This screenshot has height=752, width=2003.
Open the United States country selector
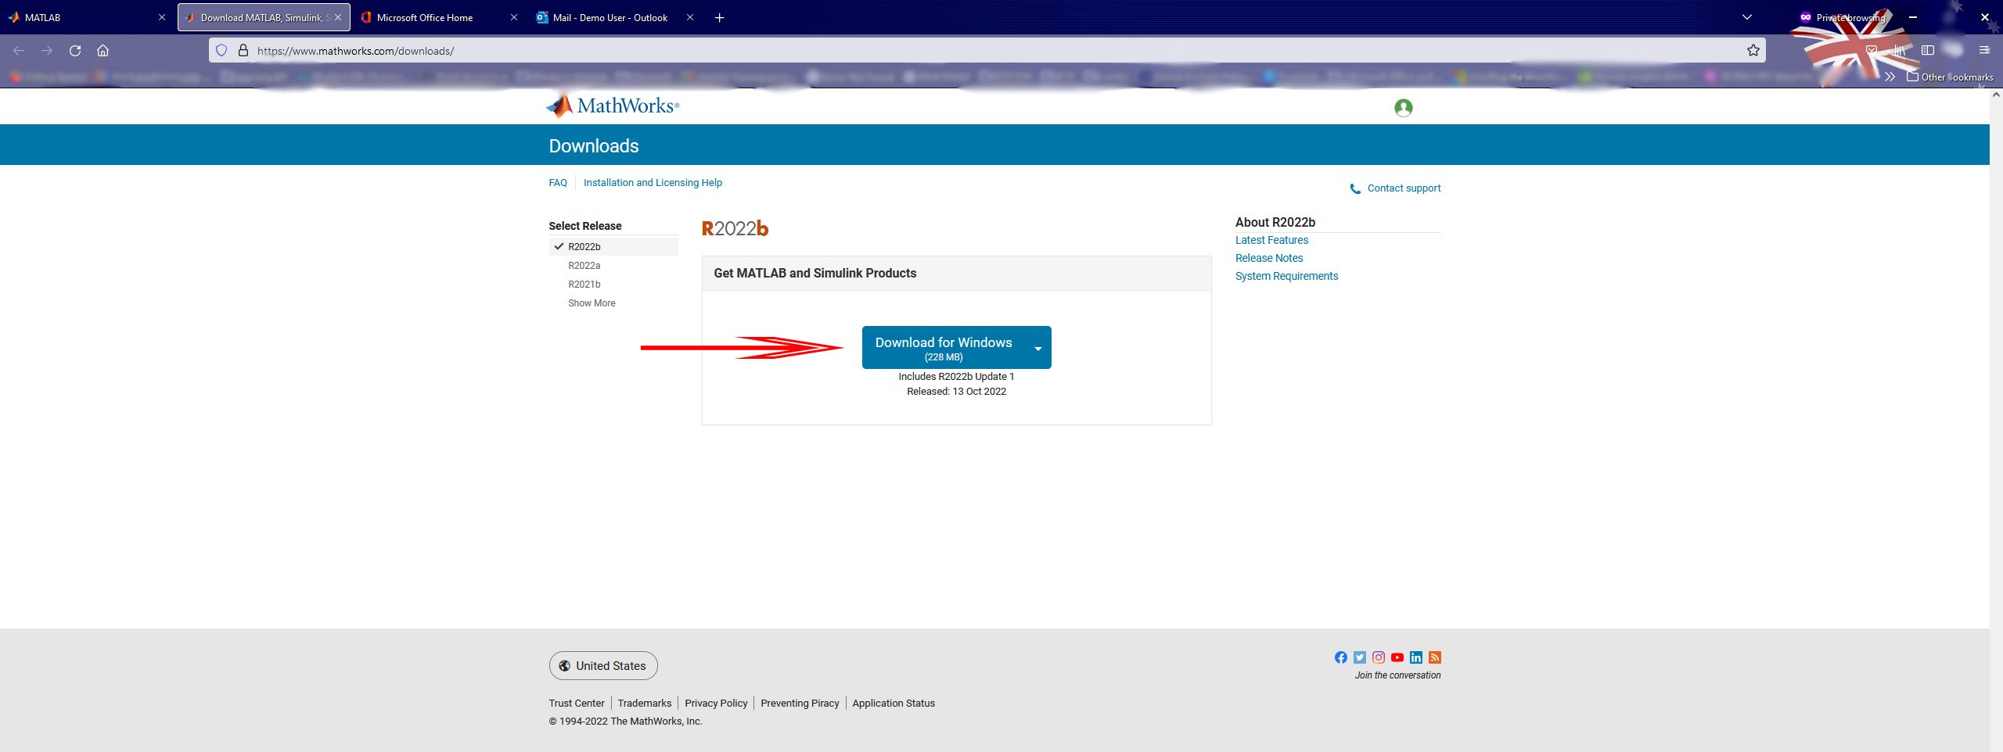tap(602, 666)
